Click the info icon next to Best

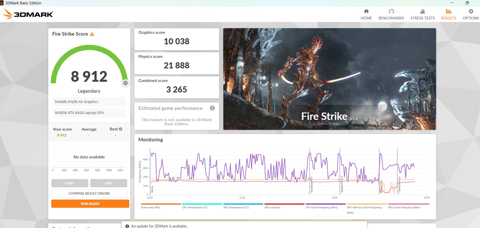pos(121,129)
